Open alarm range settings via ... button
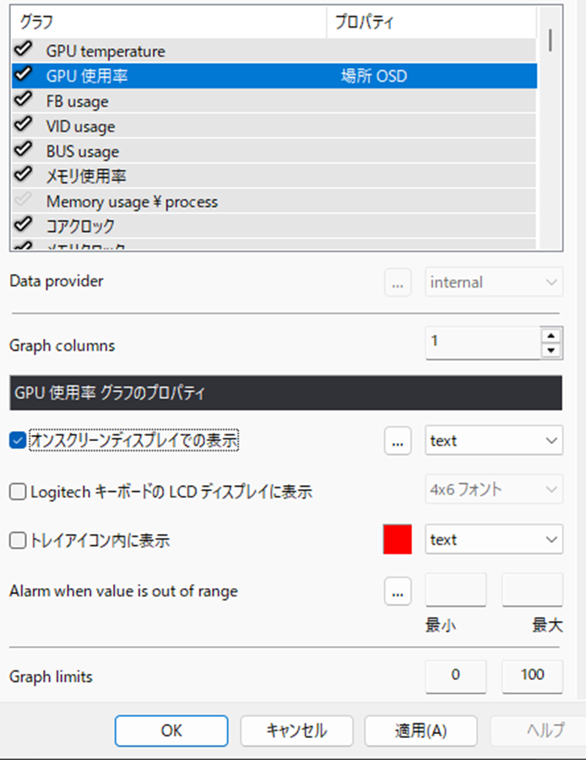 click(398, 590)
